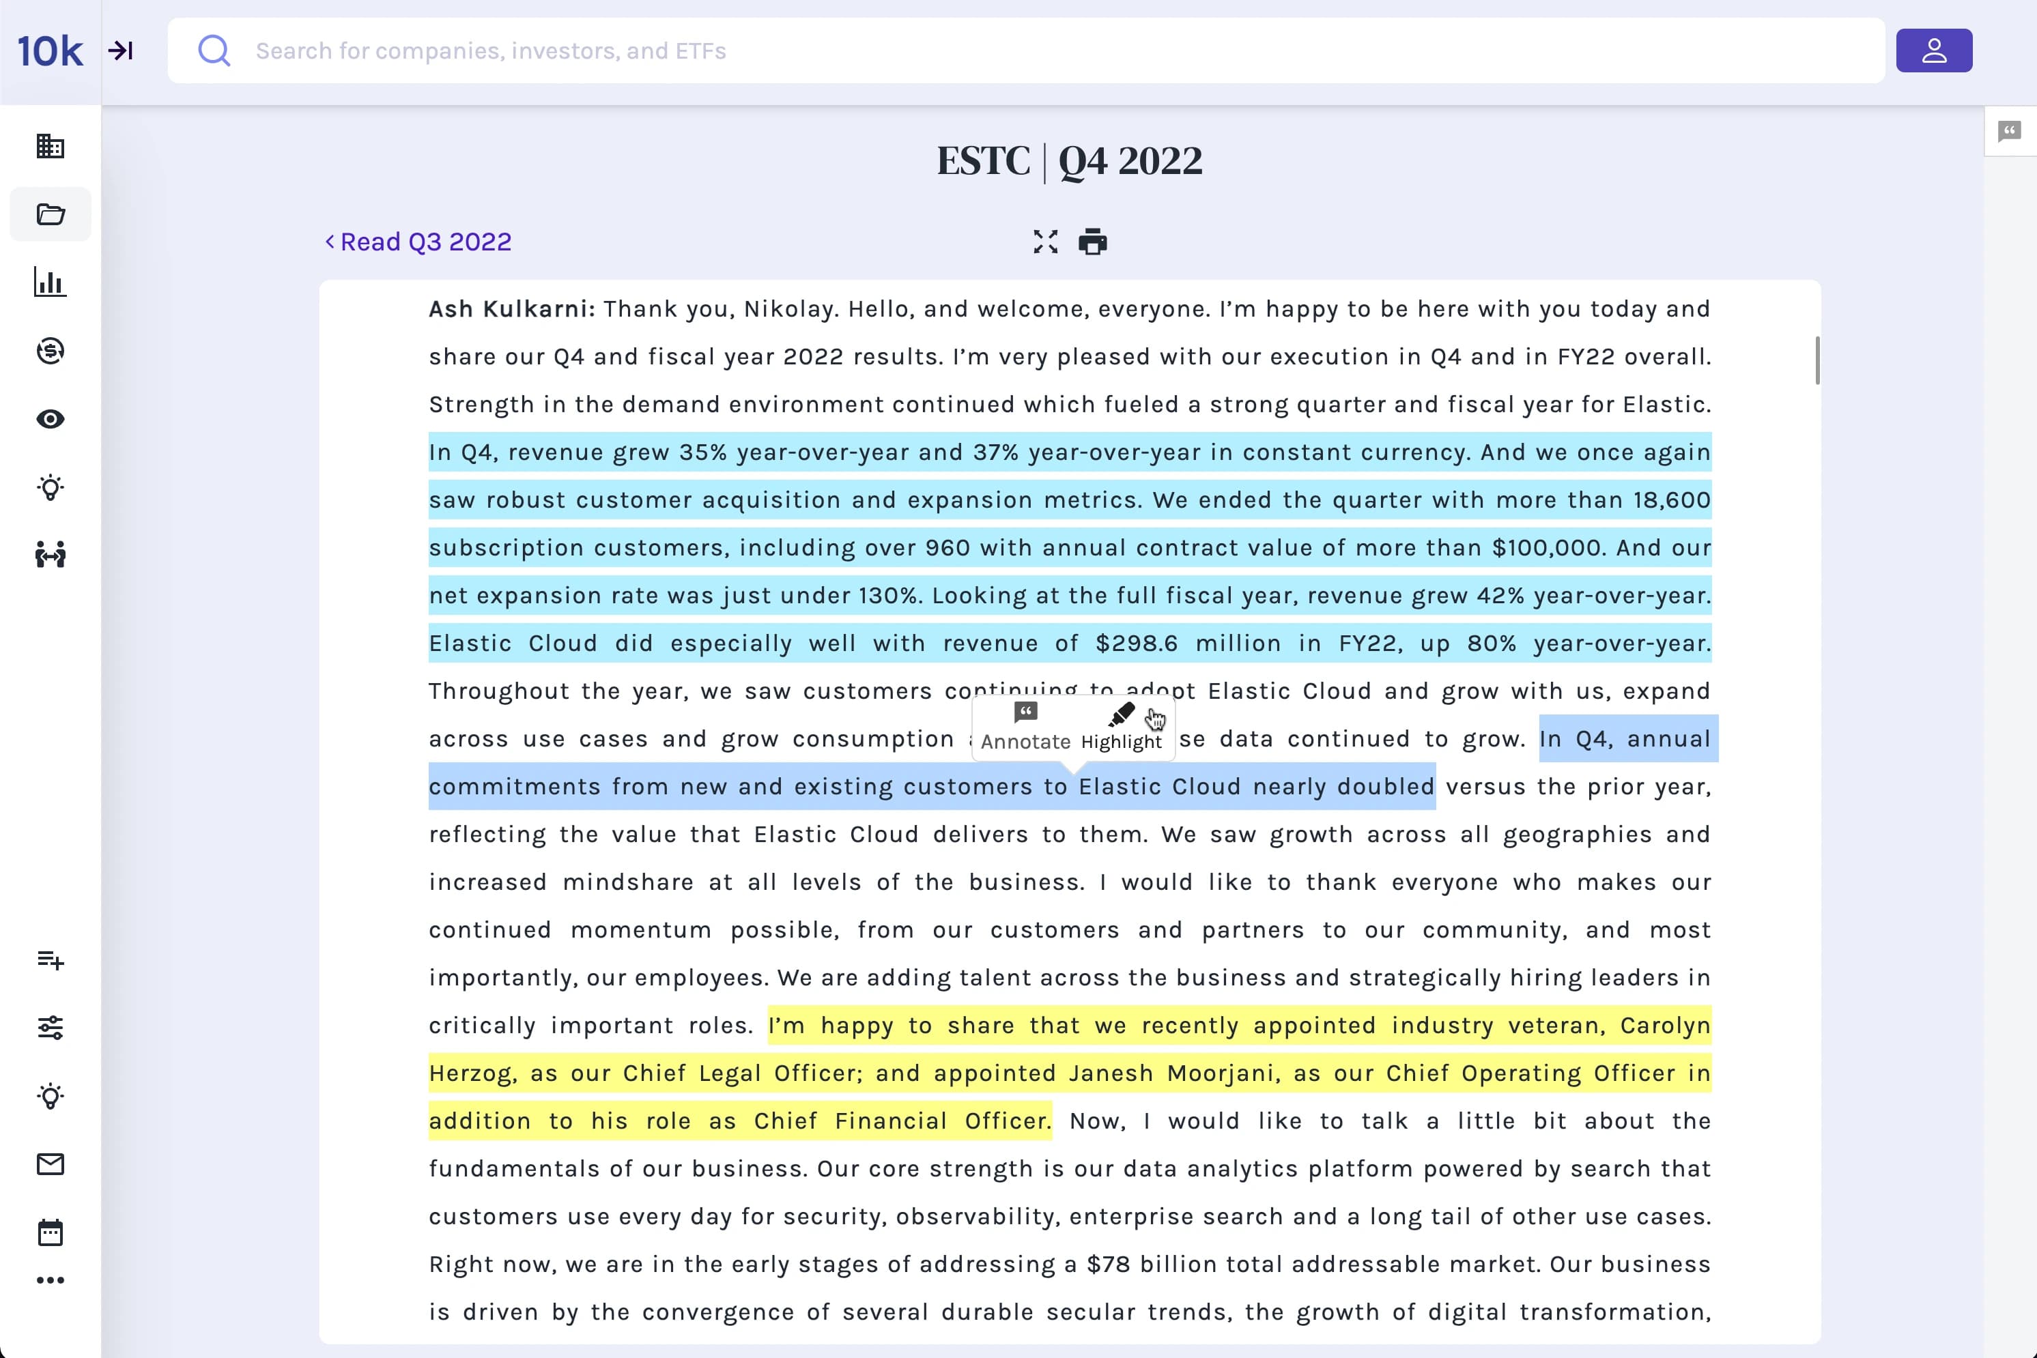The height and width of the screenshot is (1358, 2037).
Task: Open the annotations panel quote icon
Action: (2010, 131)
